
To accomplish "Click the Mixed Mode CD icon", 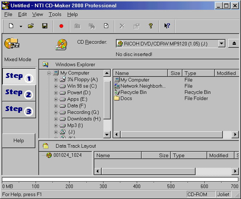I will pos(12,43).
